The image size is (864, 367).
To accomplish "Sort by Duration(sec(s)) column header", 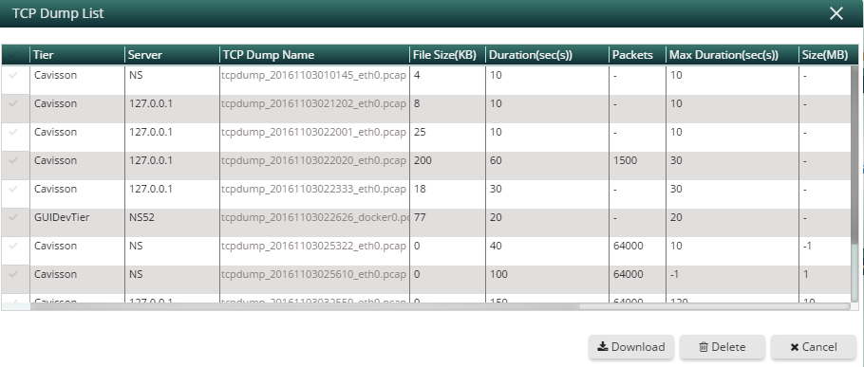I will [547, 55].
